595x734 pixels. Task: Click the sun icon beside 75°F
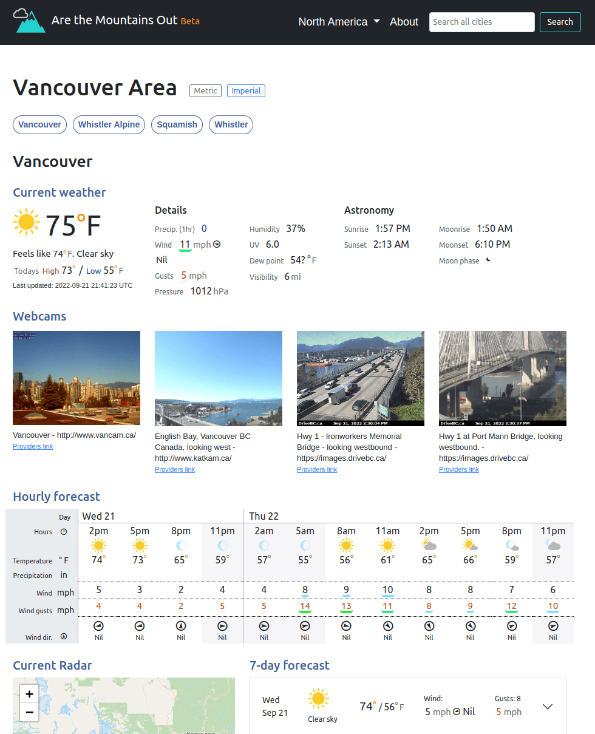point(27,222)
